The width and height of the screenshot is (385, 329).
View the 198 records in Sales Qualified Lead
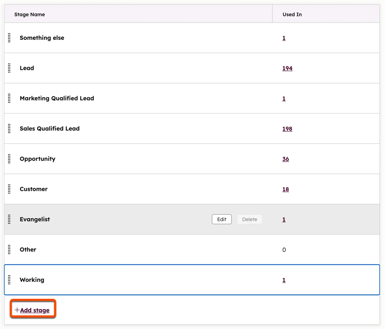287,129
